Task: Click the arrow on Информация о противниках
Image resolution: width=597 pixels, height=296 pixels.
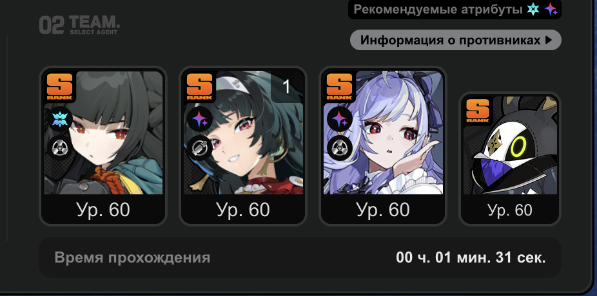Action: pos(549,40)
